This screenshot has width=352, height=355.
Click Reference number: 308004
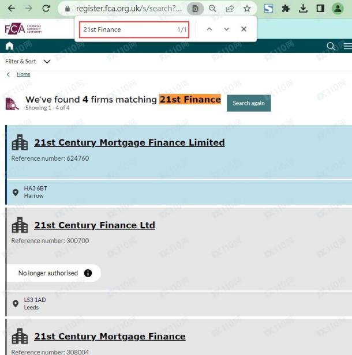click(50, 352)
